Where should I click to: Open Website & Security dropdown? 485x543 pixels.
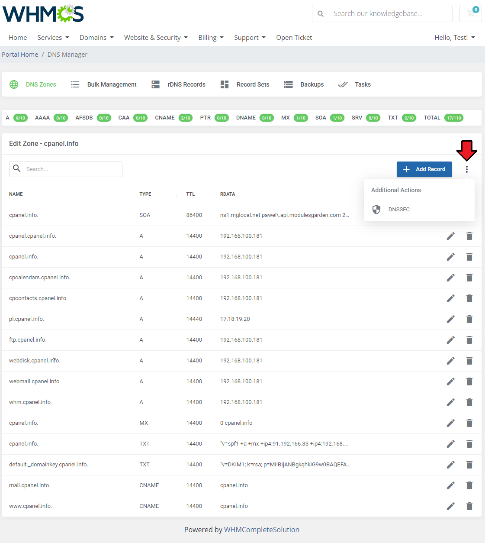156,38
